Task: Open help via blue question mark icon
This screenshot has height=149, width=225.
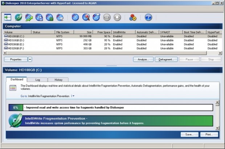Action: tap(148, 17)
